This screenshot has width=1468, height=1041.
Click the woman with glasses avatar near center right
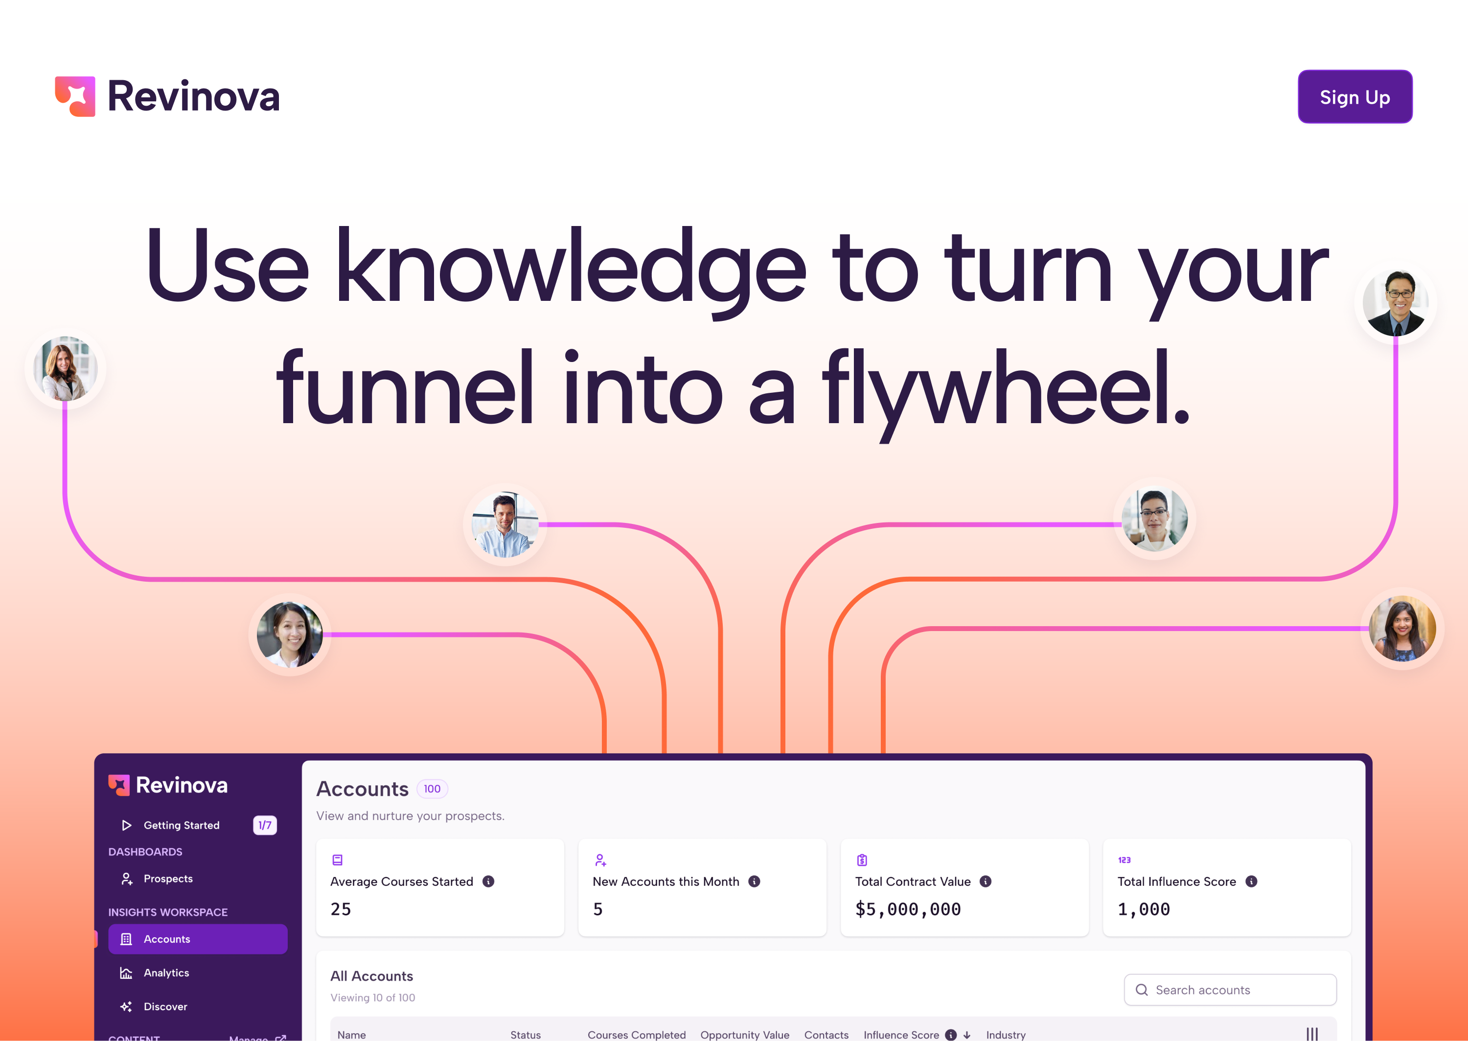pos(1154,519)
